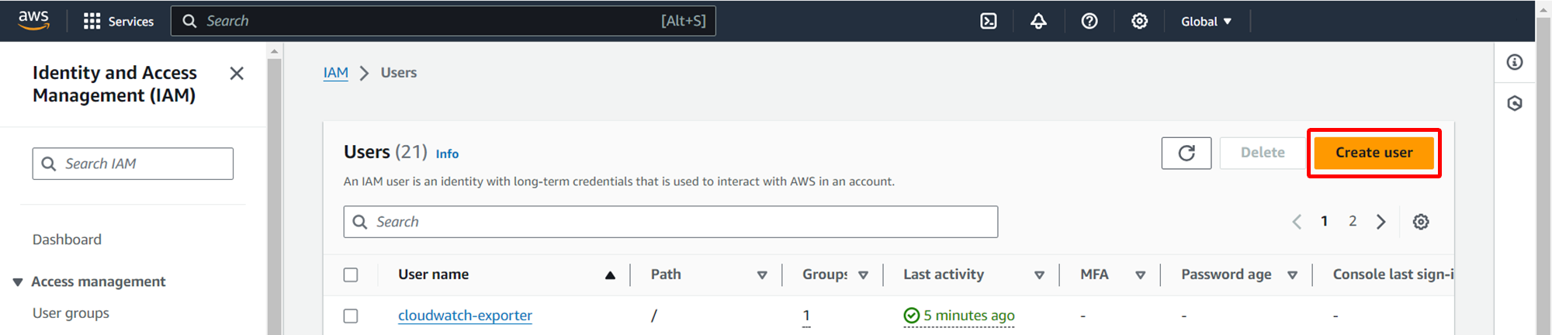Collapse the Access management section
The height and width of the screenshot is (335, 1552).
click(x=18, y=281)
